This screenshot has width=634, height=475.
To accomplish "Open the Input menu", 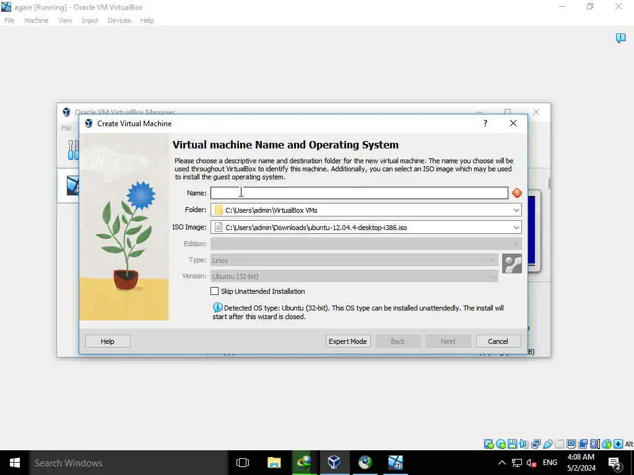I will coord(90,20).
